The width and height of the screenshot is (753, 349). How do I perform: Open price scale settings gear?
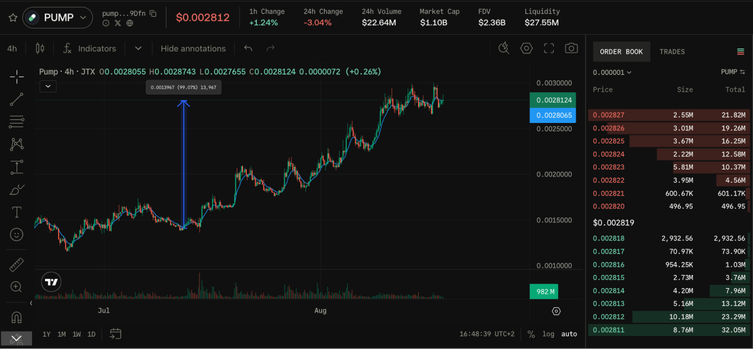tap(556, 311)
